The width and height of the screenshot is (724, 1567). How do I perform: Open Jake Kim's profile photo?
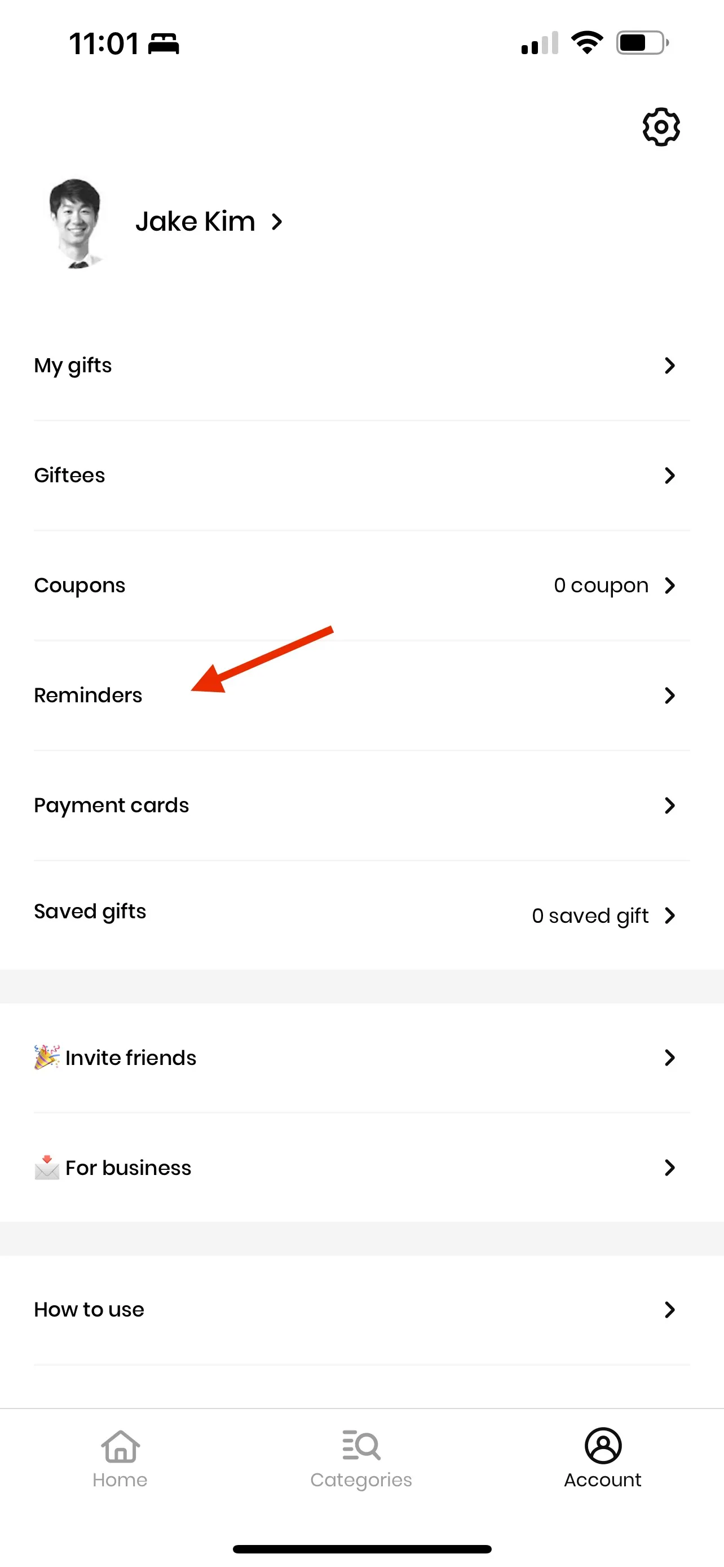[76, 222]
